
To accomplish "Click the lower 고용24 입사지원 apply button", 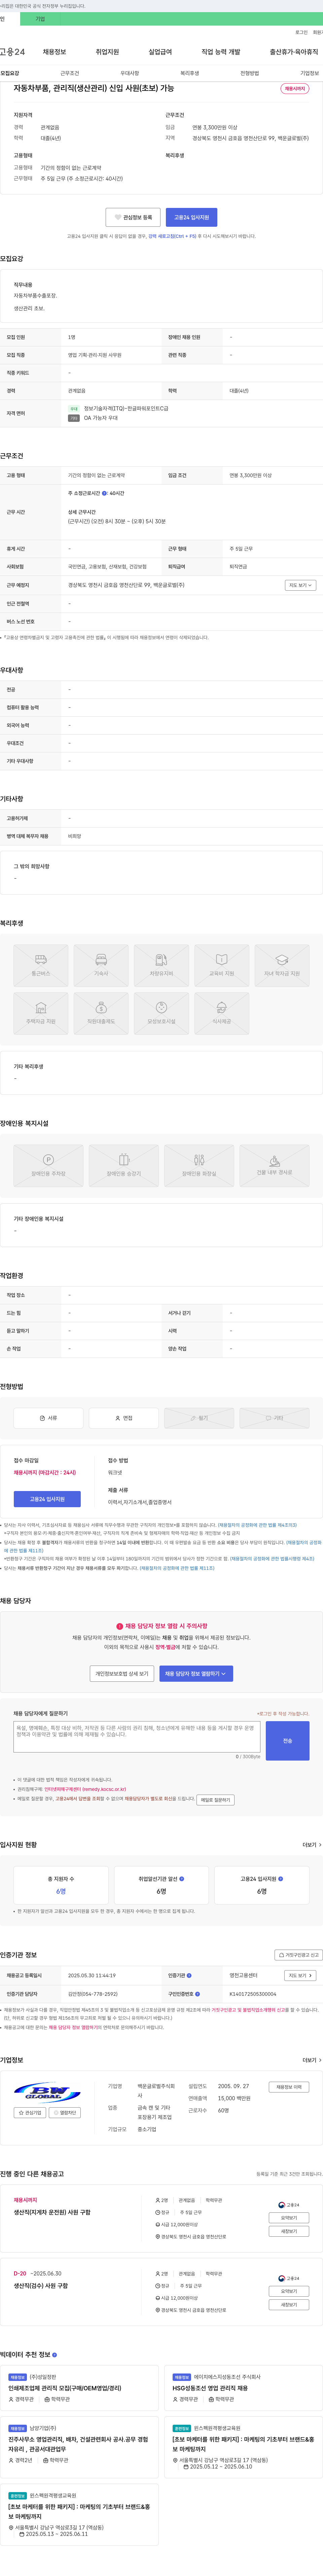I will [x=47, y=1499].
